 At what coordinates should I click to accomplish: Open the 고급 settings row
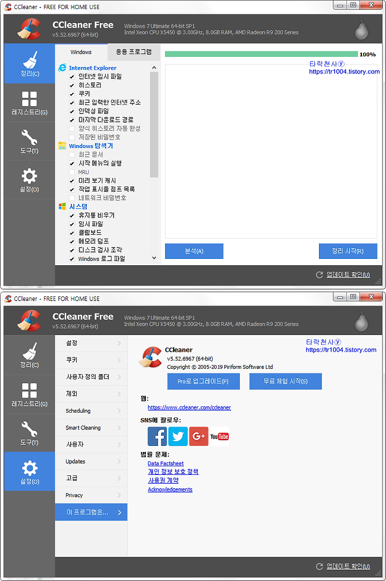pyautogui.click(x=91, y=478)
